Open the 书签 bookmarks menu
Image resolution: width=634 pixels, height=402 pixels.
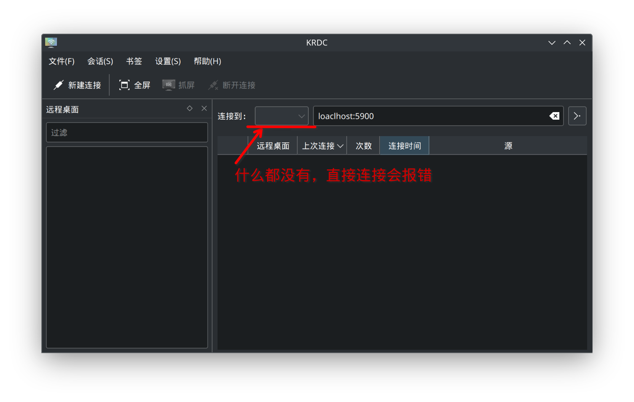pos(134,61)
